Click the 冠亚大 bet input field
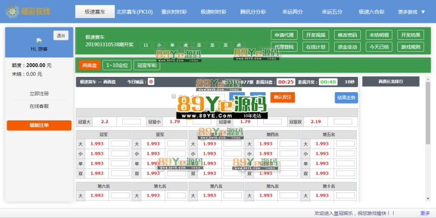 pos(131,122)
